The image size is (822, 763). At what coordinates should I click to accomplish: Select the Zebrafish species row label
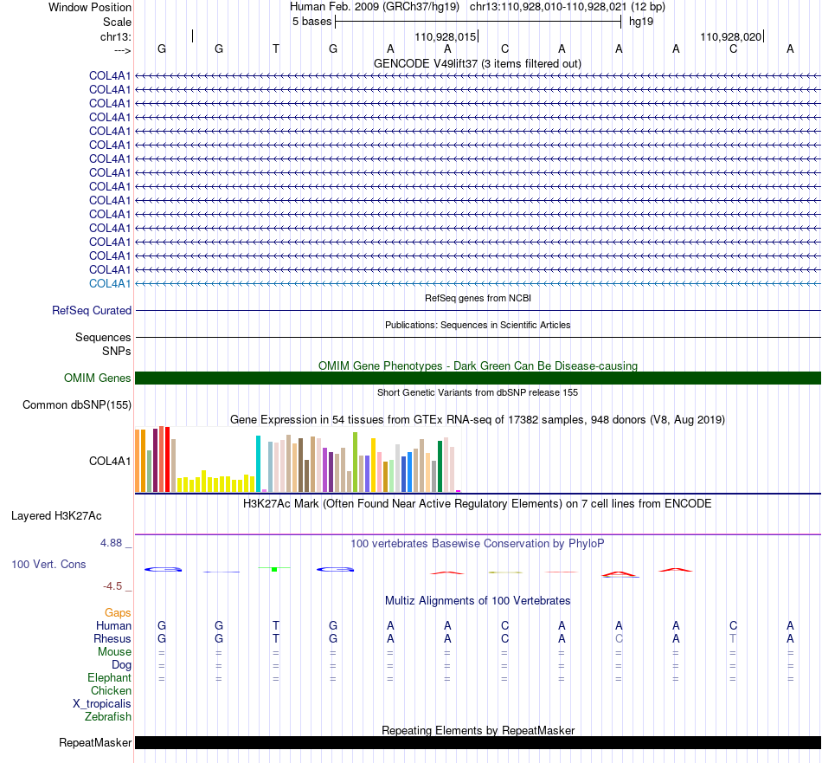click(108, 716)
